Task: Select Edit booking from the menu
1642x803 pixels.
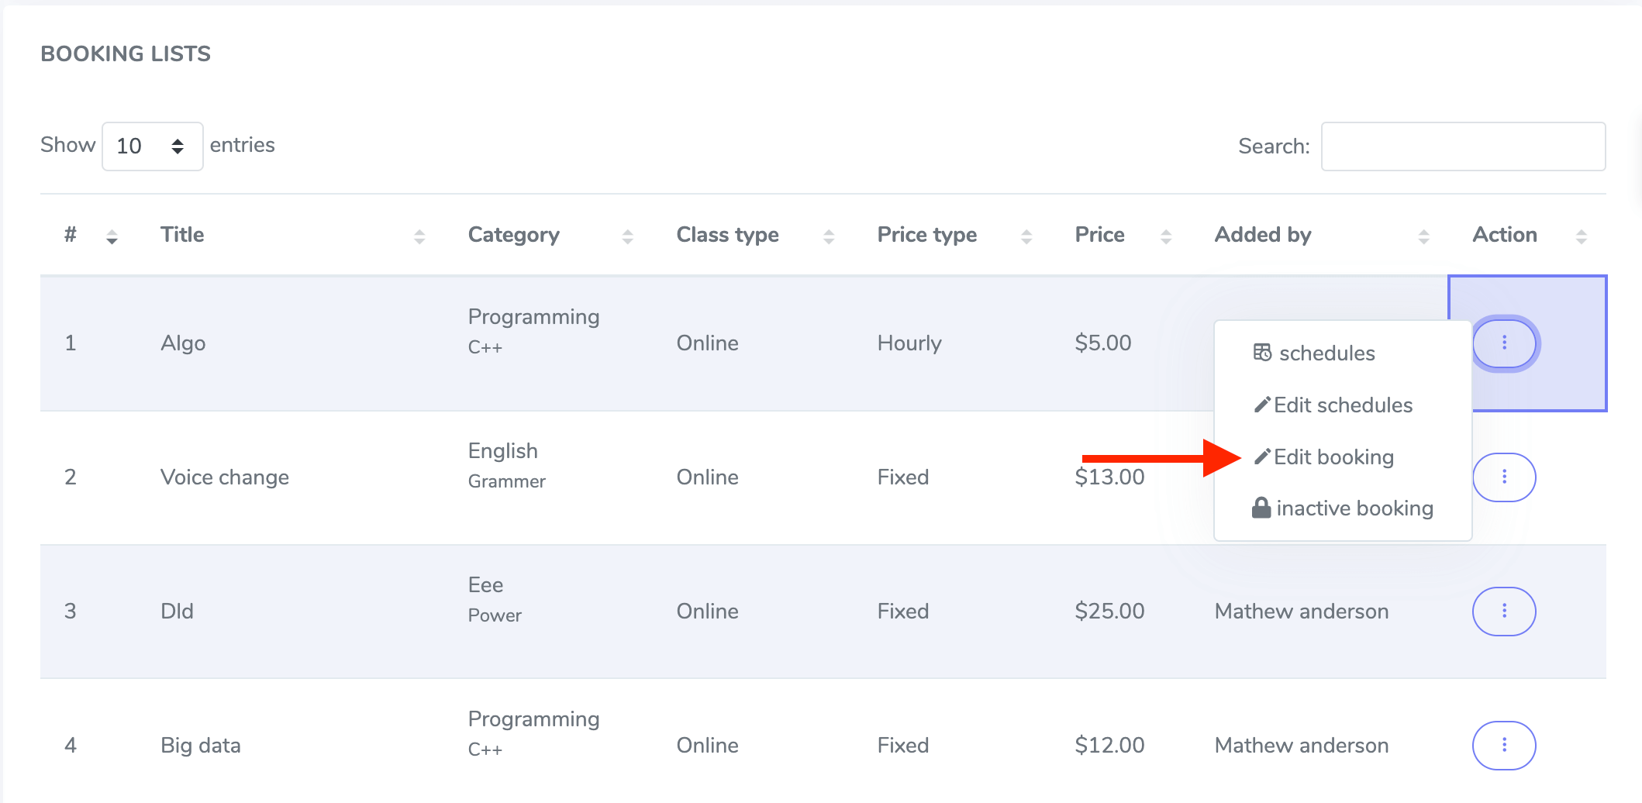Action: pyautogui.click(x=1334, y=457)
